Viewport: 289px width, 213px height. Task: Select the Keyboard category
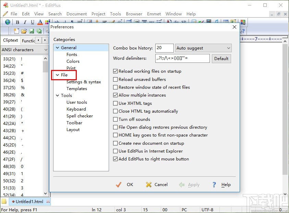coord(76,109)
